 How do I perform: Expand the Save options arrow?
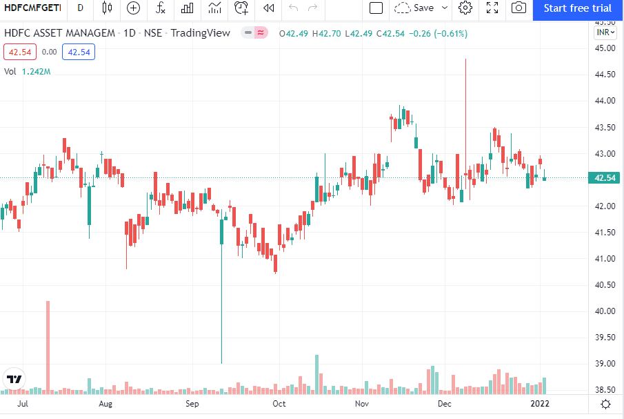pyautogui.click(x=445, y=8)
